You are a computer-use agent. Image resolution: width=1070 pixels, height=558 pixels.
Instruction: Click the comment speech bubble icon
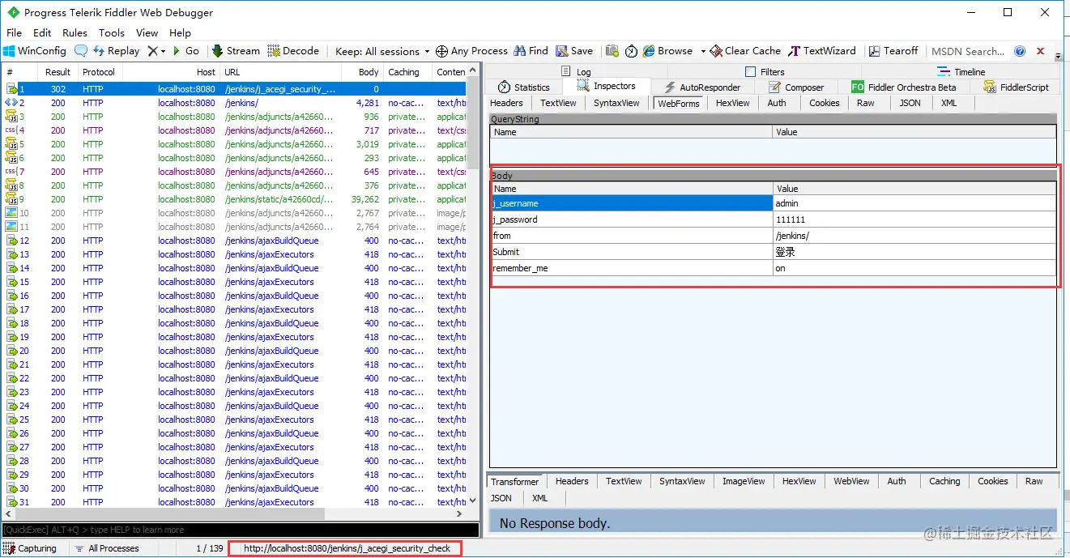point(81,51)
